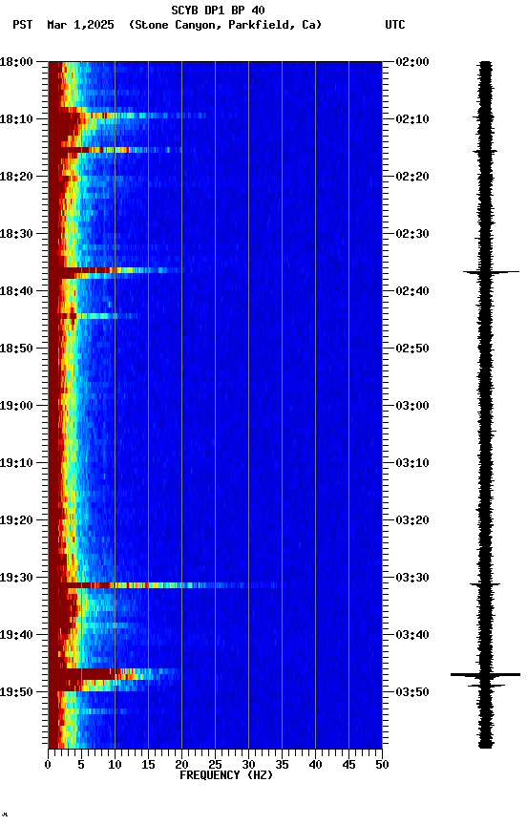Click the 40 Hz frequency axis label
The image size is (527, 825).
315,765
